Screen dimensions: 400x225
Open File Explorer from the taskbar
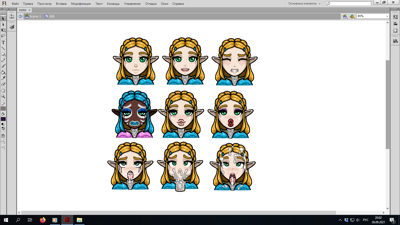tap(79, 220)
